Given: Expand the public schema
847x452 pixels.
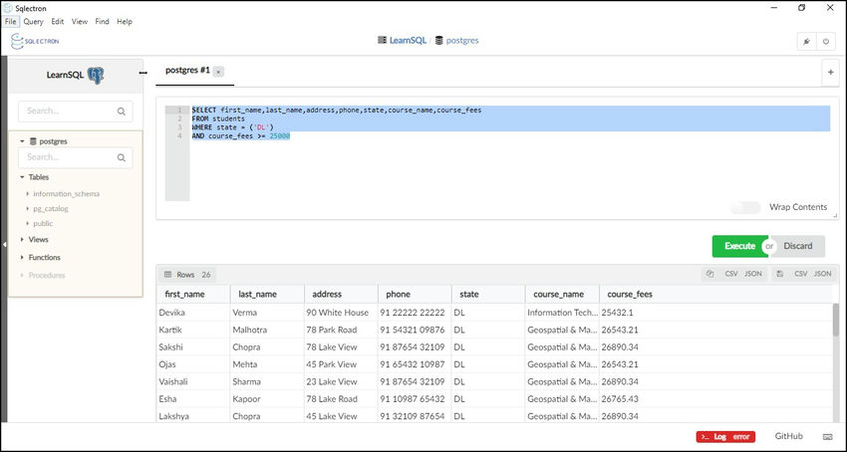Looking at the screenshot, I should pyautogui.click(x=28, y=224).
